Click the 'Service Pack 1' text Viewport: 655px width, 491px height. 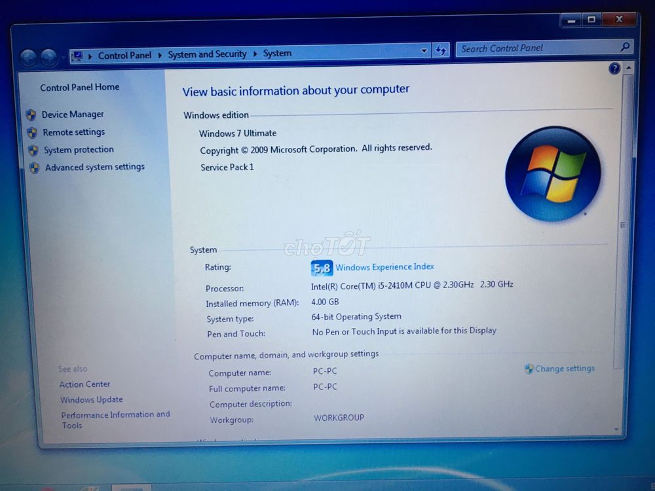(x=227, y=168)
